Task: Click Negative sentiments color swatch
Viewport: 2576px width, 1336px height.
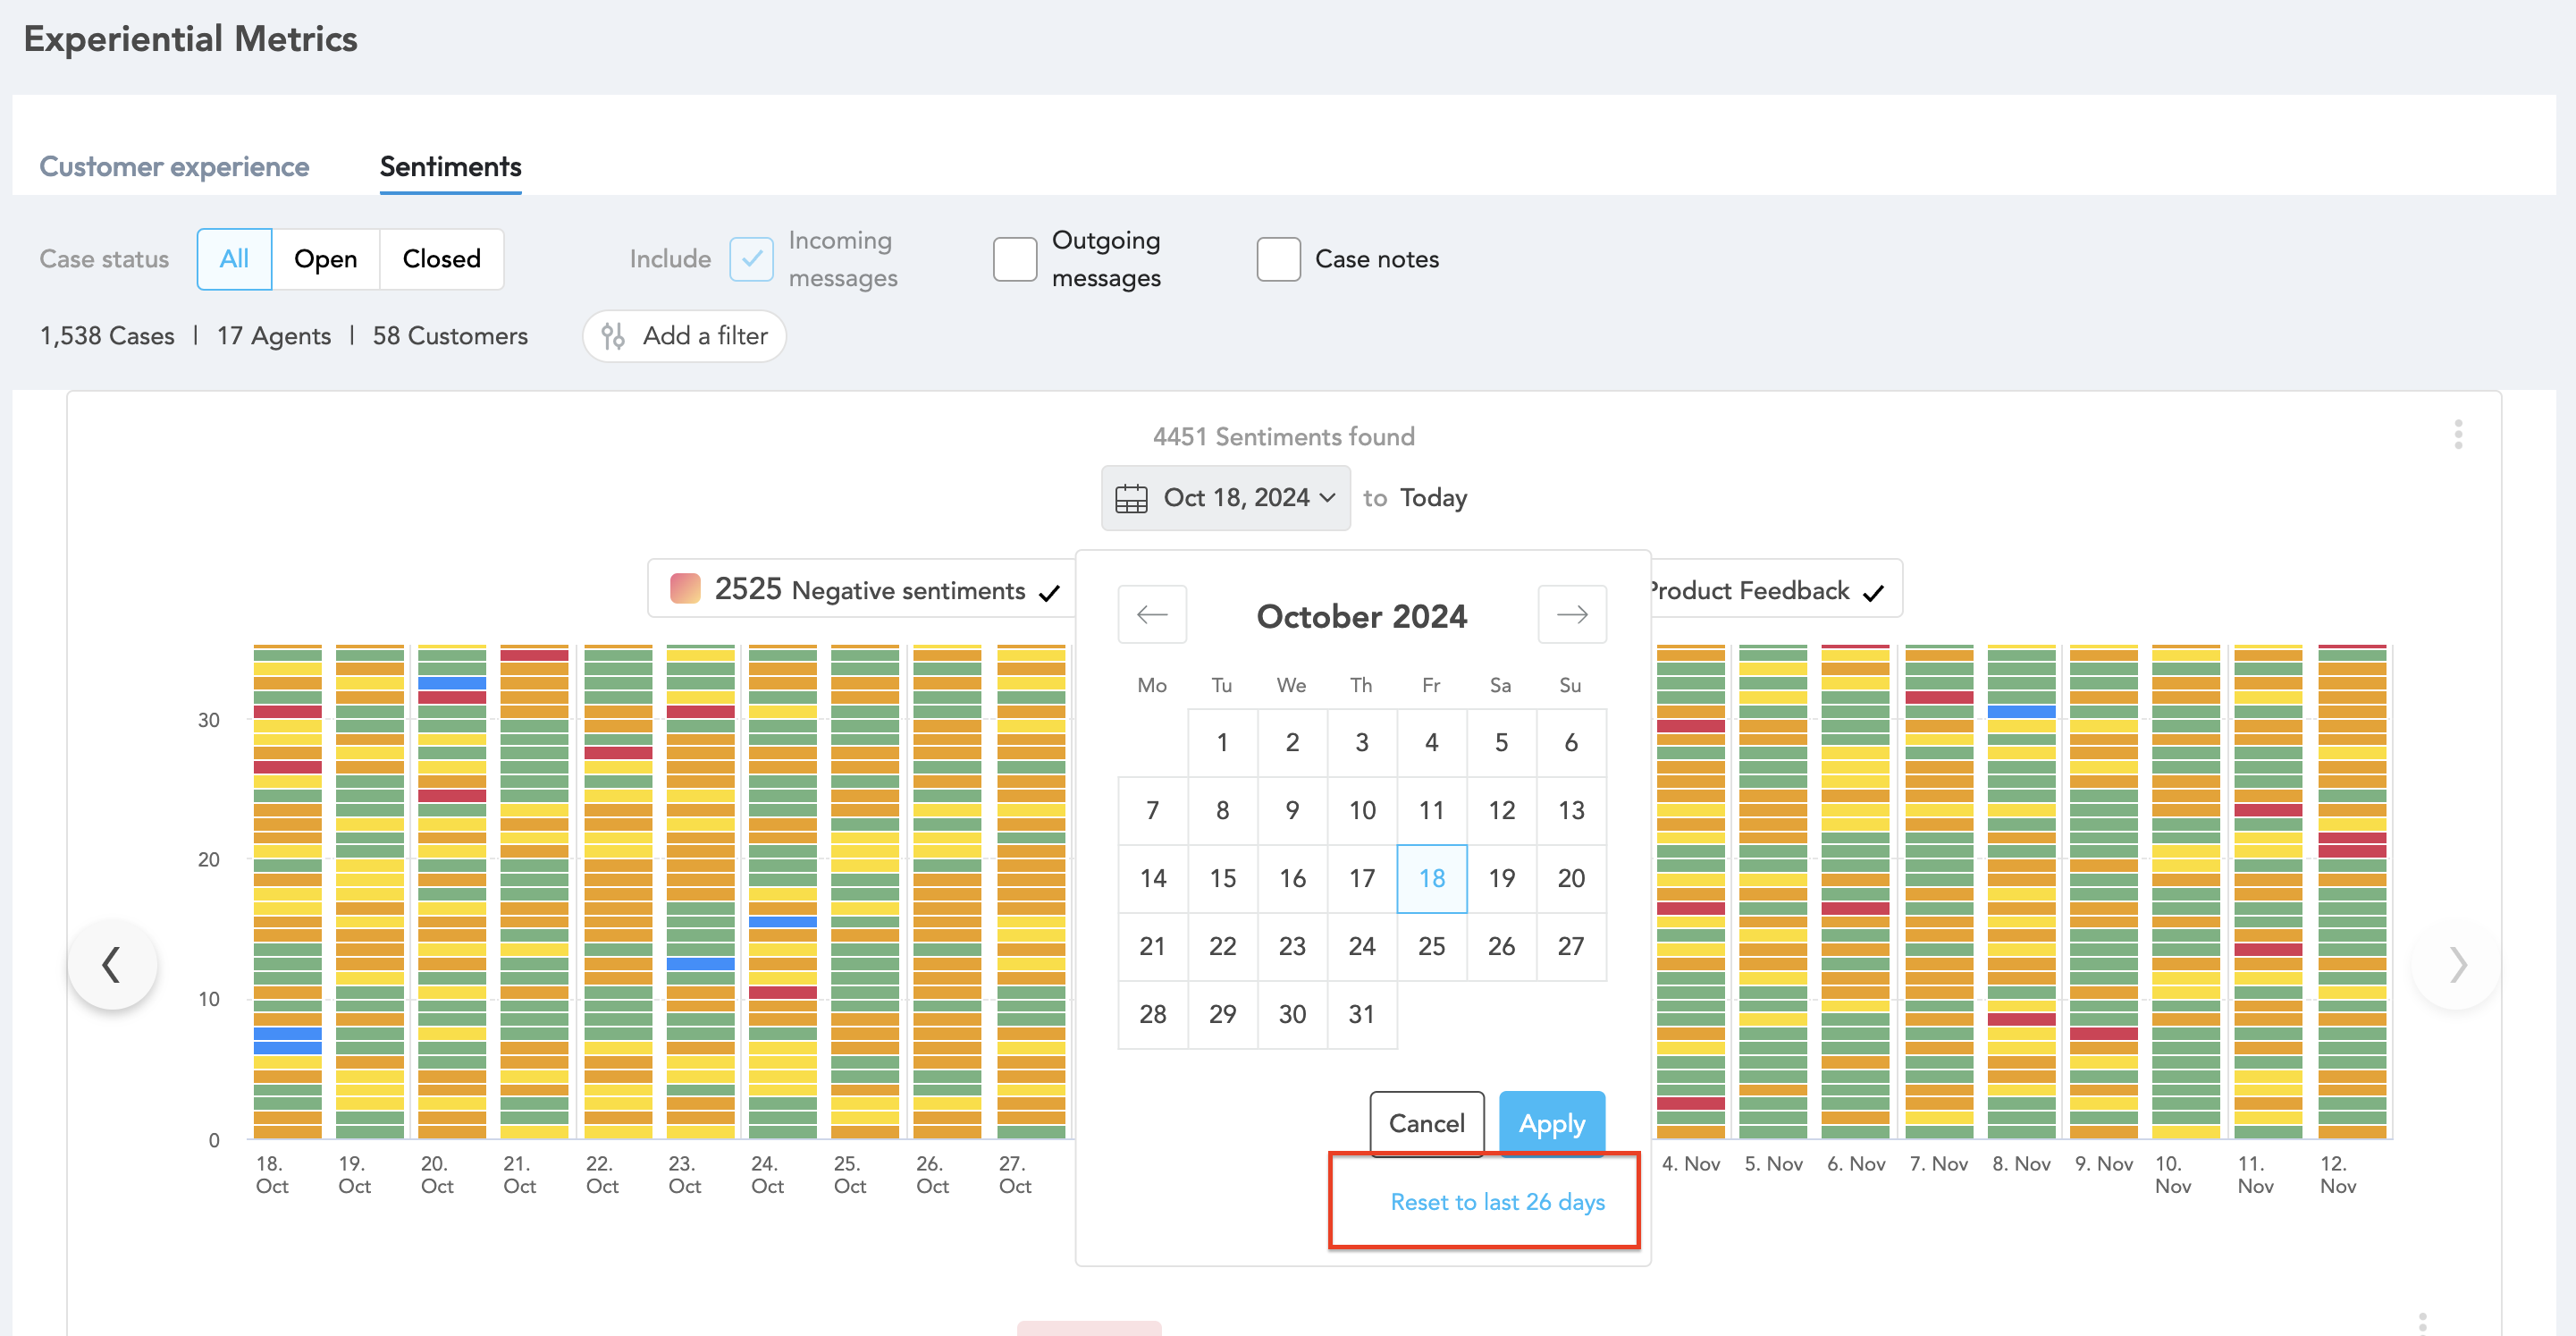Action: pos(685,589)
